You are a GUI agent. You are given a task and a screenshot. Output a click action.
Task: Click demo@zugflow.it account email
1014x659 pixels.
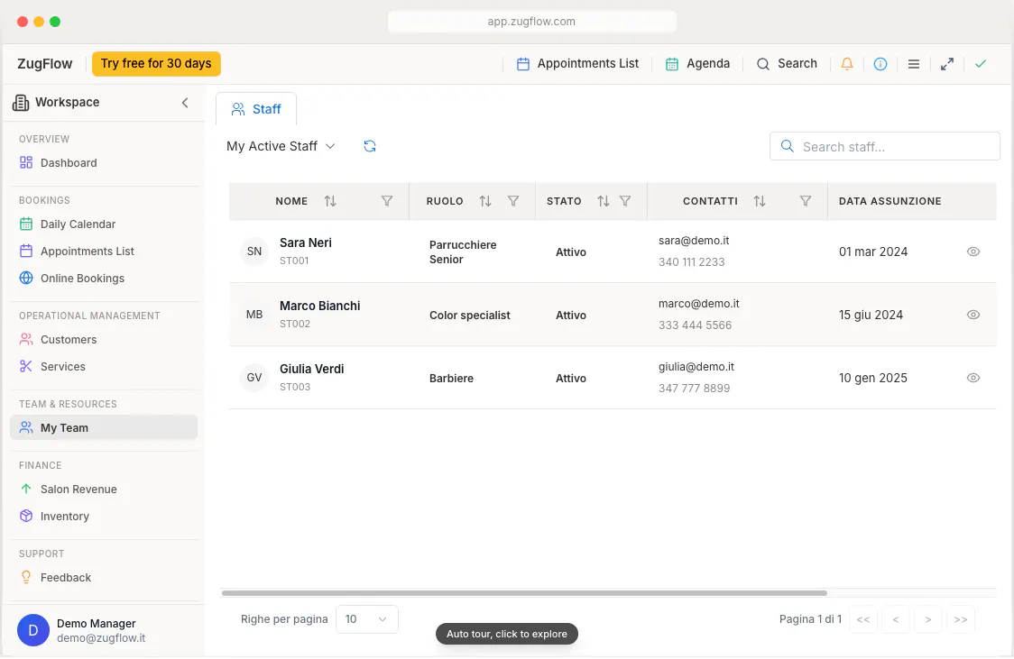pyautogui.click(x=101, y=638)
